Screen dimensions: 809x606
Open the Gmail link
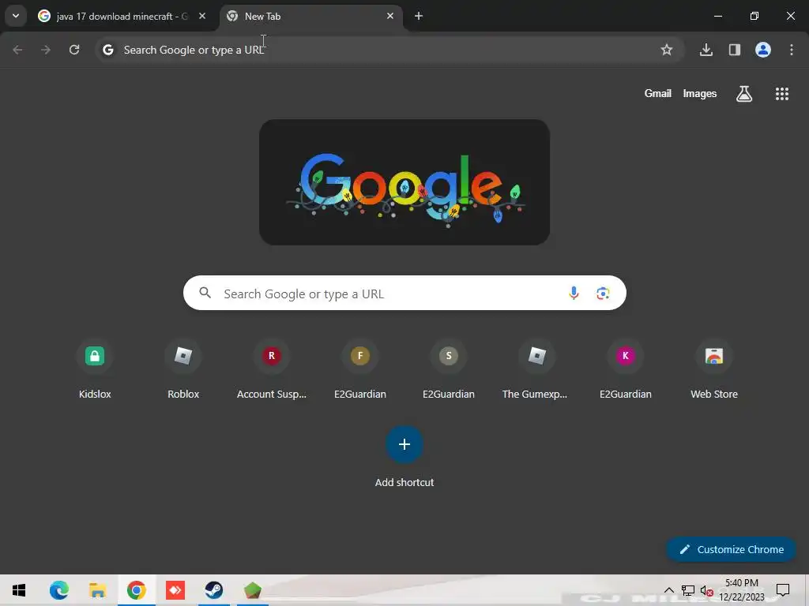(x=658, y=94)
